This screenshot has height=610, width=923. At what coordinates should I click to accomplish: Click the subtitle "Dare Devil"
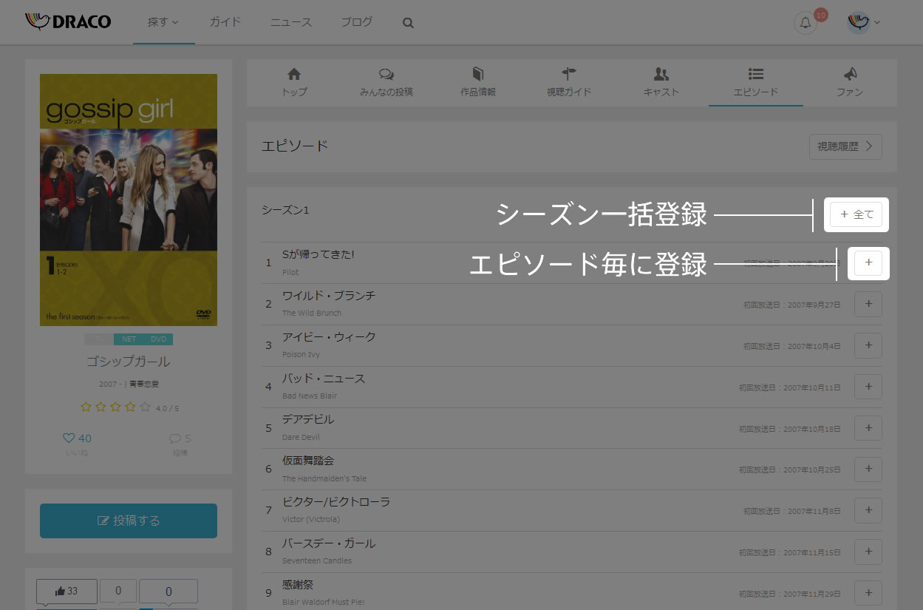(300, 437)
